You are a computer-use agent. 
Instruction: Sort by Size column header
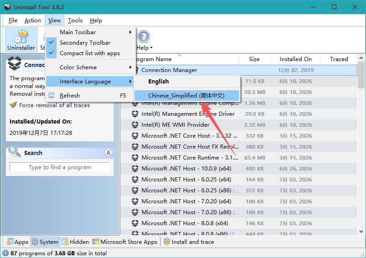pyautogui.click(x=254, y=59)
